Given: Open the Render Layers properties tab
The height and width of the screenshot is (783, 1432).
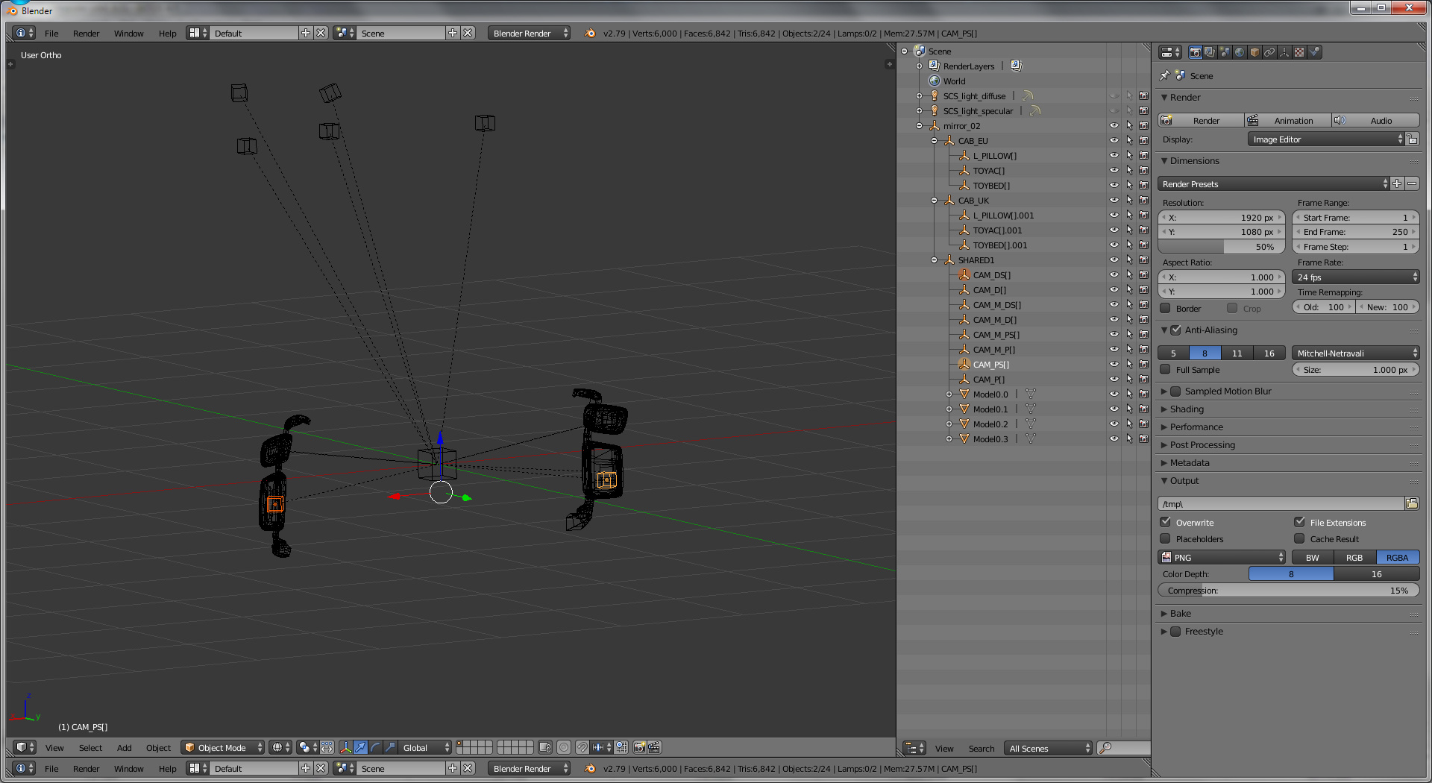Looking at the screenshot, I should point(1210,52).
